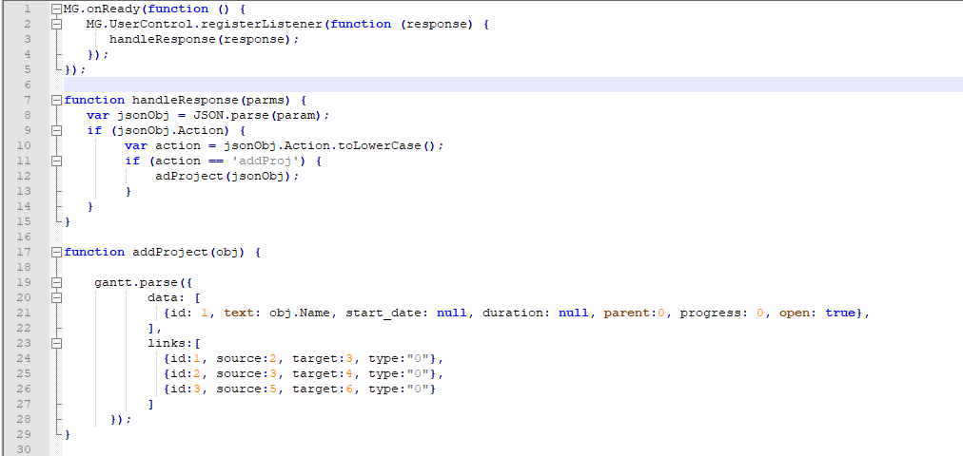Collapse the if jsonObj.Action fold on line 9
The image size is (963, 456).
(x=56, y=130)
